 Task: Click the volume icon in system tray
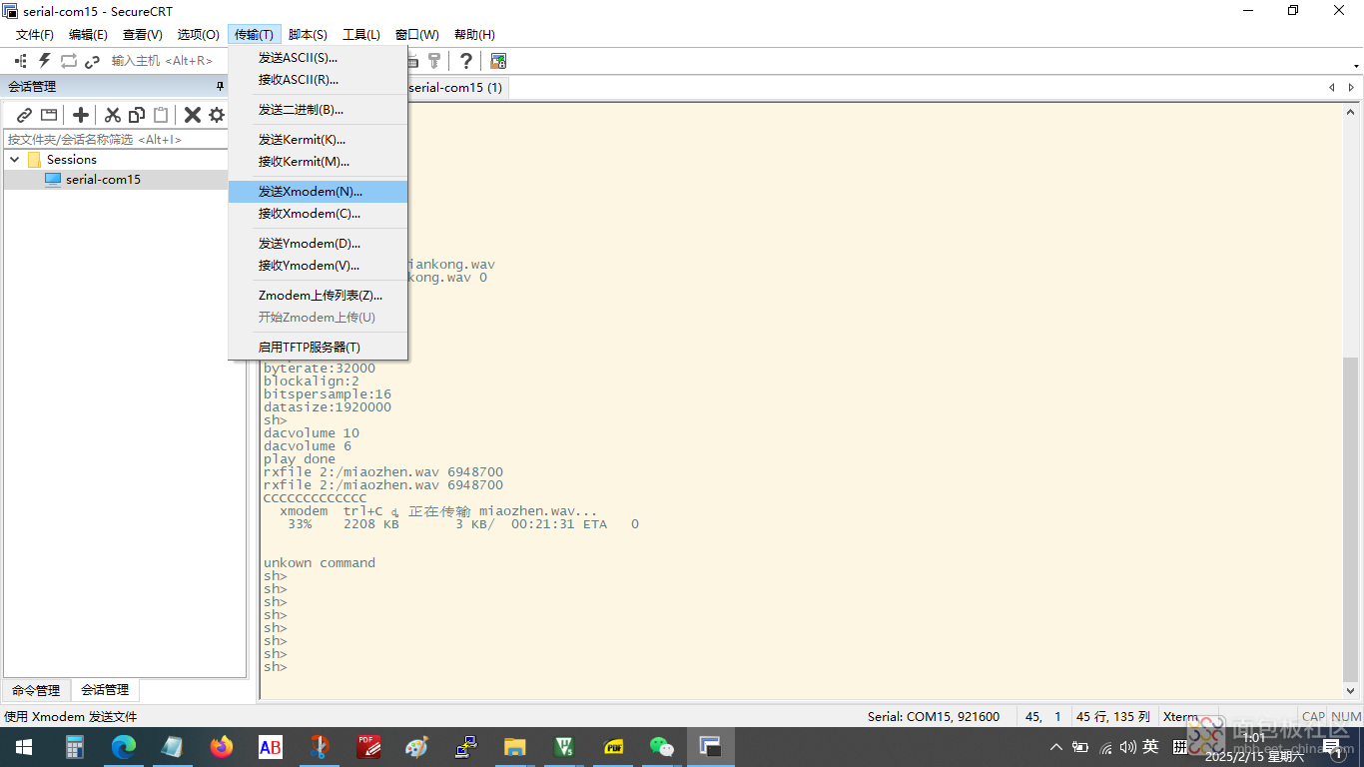tap(1128, 747)
